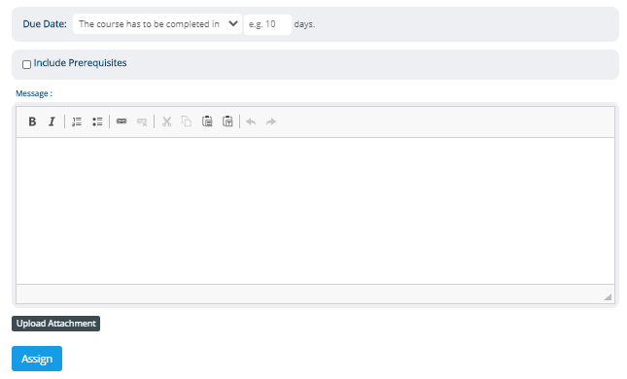Click the copy icon
Viewport: 627px width, 379px height.
click(x=187, y=121)
